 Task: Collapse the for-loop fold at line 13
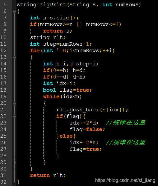click(x=14, y=57)
